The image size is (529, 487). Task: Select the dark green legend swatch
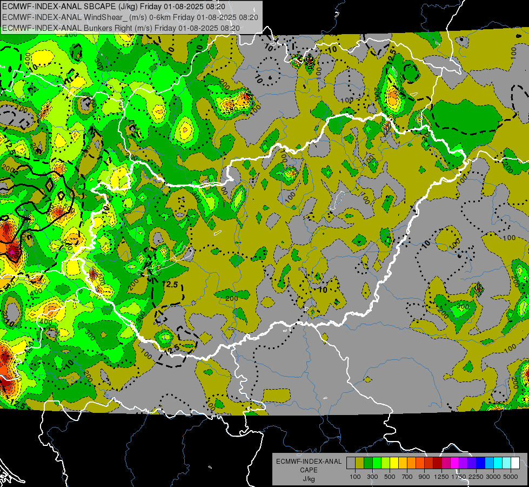coord(369,463)
